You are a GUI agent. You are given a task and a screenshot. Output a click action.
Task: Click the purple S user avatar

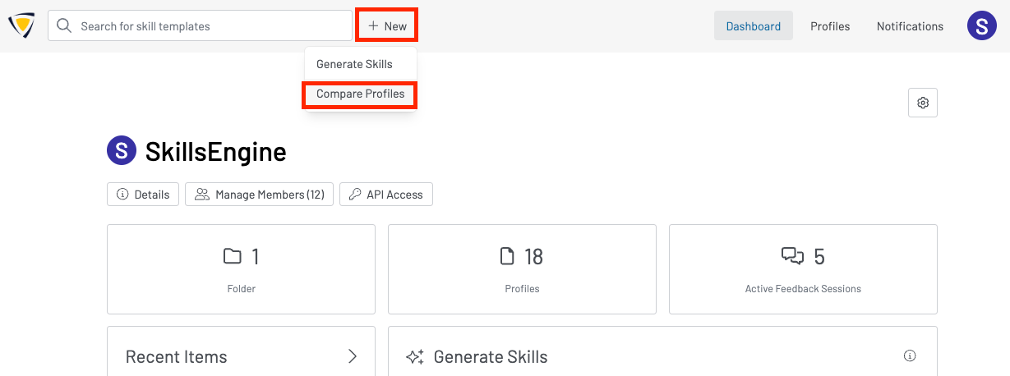point(982,26)
